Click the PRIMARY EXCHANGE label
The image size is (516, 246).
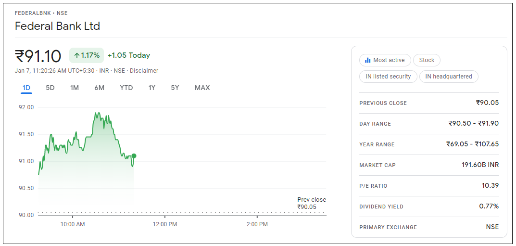(388, 228)
